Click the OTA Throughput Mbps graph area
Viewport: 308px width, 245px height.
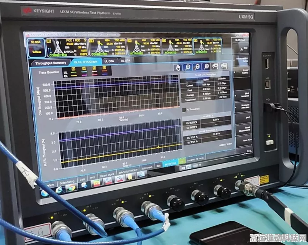click(x=117, y=97)
